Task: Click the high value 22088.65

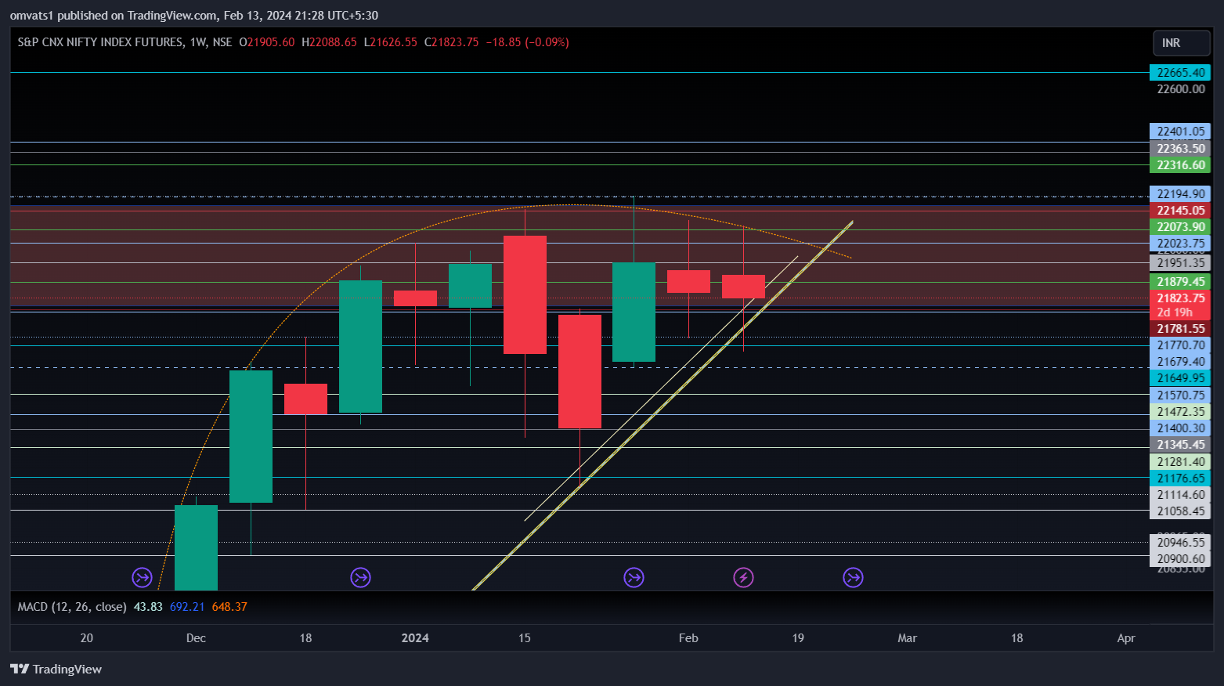Action: [x=333, y=42]
